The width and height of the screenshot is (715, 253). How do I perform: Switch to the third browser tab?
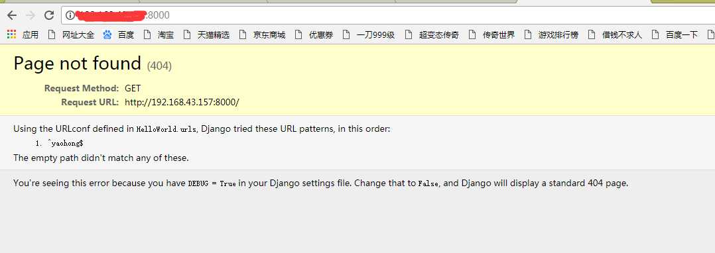point(330,1)
